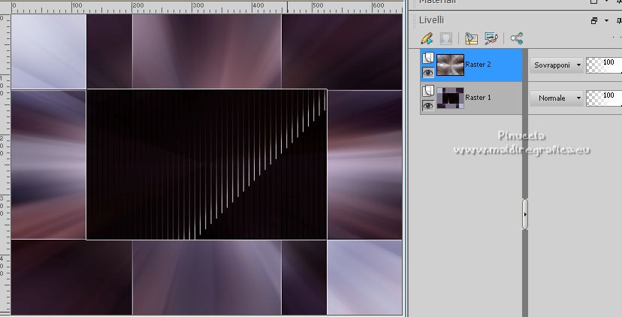622x317 pixels.
Task: Hide the Raster 1 layer
Action: tap(428, 105)
